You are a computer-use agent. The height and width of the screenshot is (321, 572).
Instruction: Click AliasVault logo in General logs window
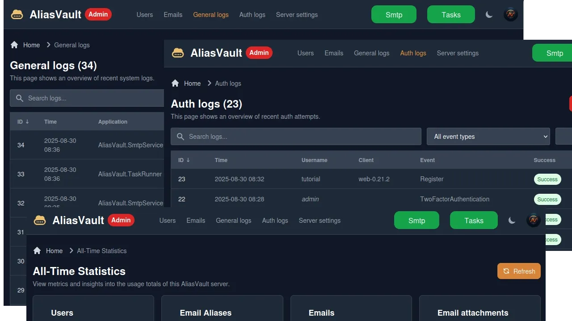(x=17, y=15)
